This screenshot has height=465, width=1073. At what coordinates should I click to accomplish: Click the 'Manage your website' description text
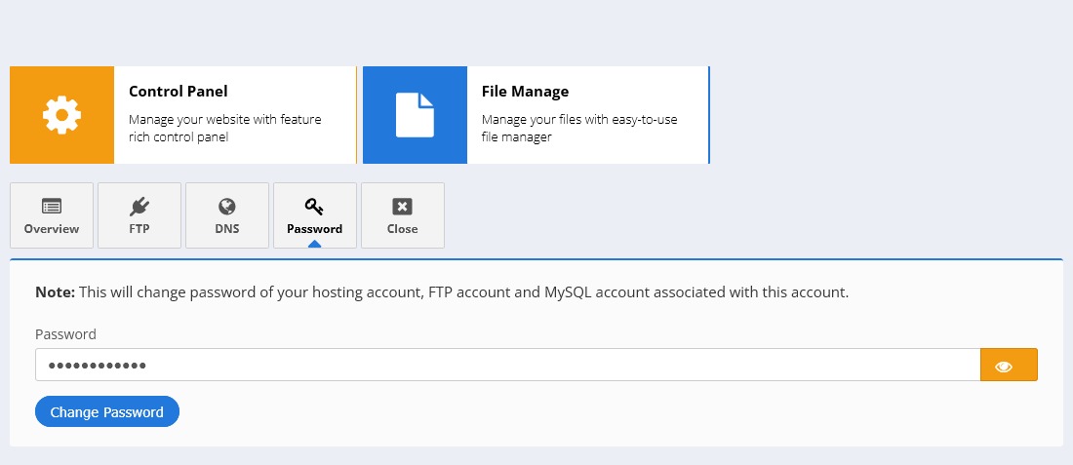pos(224,129)
